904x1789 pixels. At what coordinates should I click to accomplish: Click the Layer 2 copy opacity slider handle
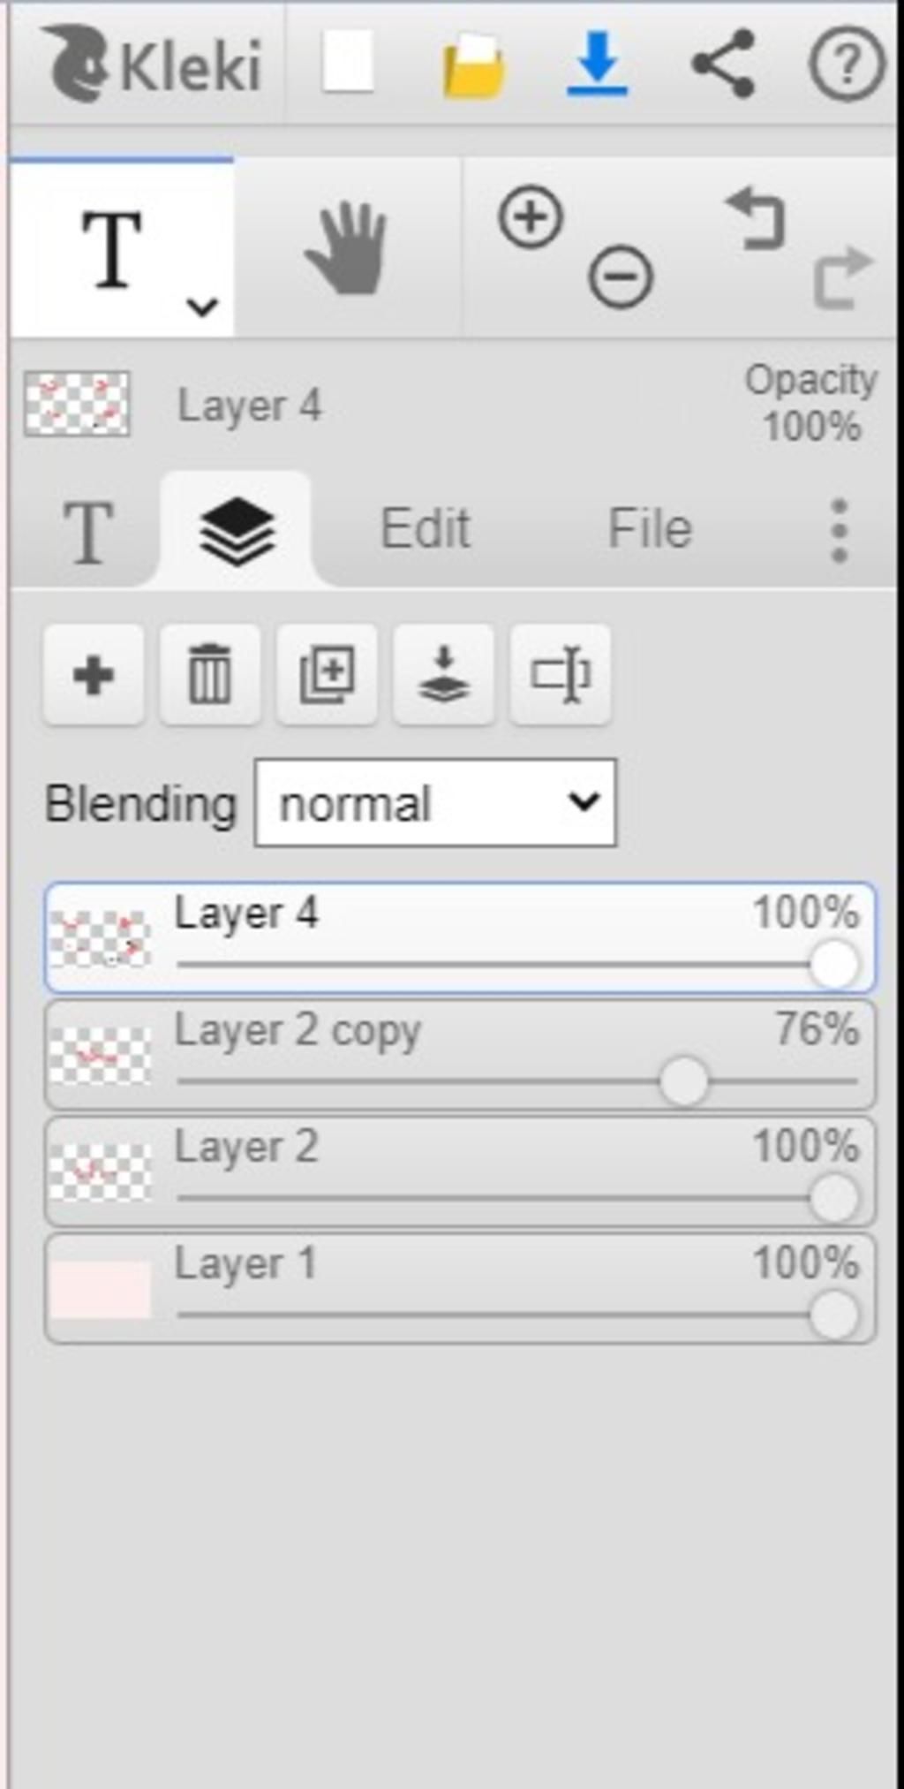tap(684, 1080)
